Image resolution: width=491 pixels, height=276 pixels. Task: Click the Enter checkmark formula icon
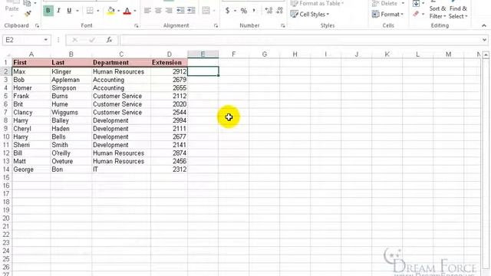(92, 40)
